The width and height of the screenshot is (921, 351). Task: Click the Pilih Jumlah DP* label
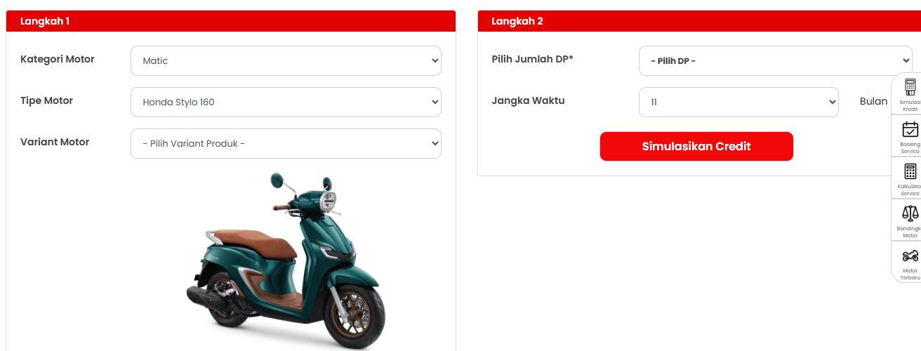coord(532,59)
